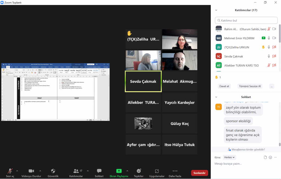Open Daha Fazla three-dot menu in toolbar
The width and height of the screenshot is (281, 179).
click(175, 171)
